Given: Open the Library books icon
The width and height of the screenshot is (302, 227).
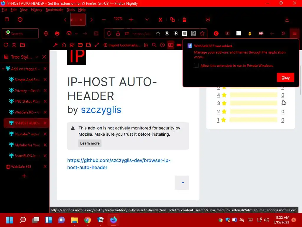Looking at the screenshot, I should 146,45.
